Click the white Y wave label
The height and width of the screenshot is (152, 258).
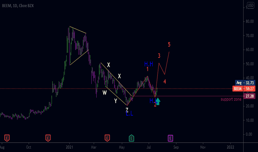coord(116,101)
